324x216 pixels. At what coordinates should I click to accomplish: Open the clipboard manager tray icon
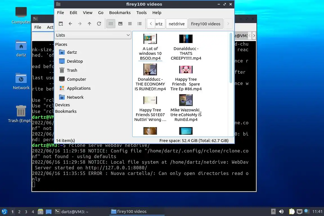292,211
